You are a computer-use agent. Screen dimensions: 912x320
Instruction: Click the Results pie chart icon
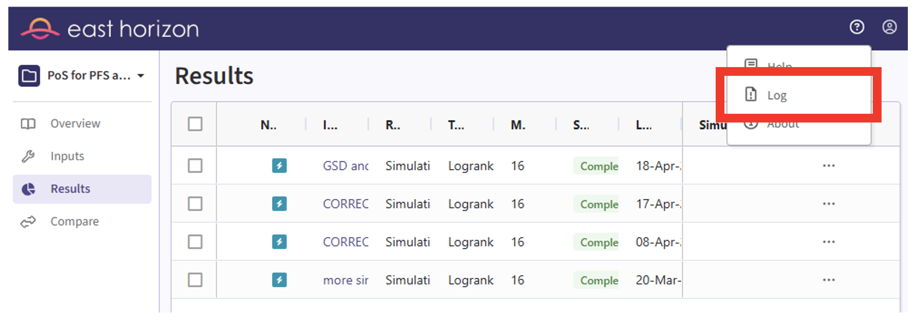pos(28,189)
